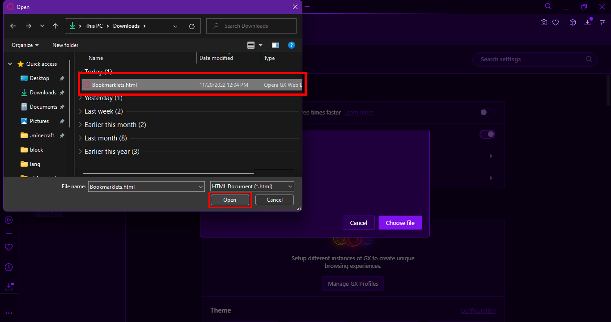Viewport: 611px width, 322px height.
Task: Open the More view options arrow
Action: point(261,45)
